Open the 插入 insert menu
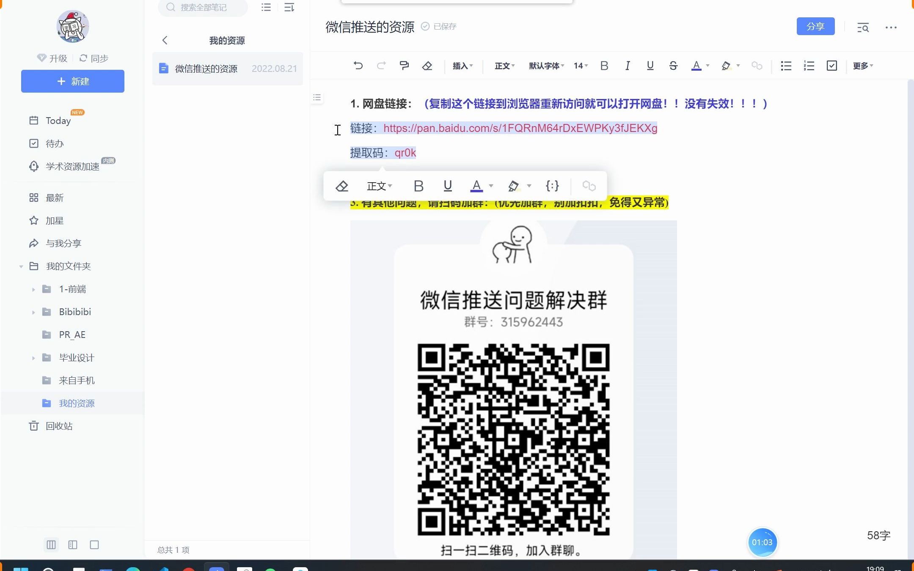 [x=463, y=66]
